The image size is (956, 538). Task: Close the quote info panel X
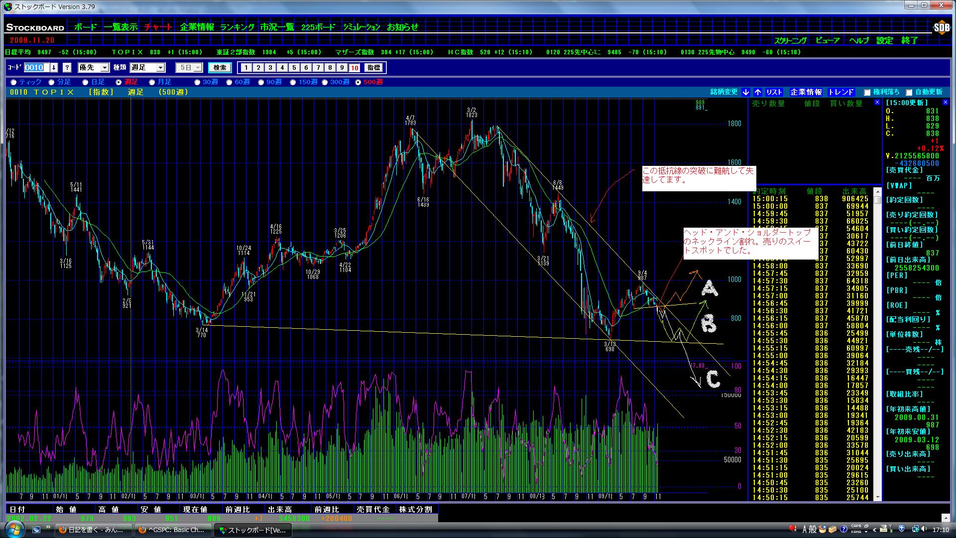pos(945,103)
